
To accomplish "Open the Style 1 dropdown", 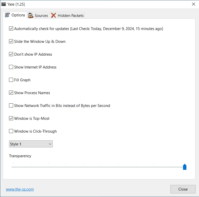I will (31, 144).
